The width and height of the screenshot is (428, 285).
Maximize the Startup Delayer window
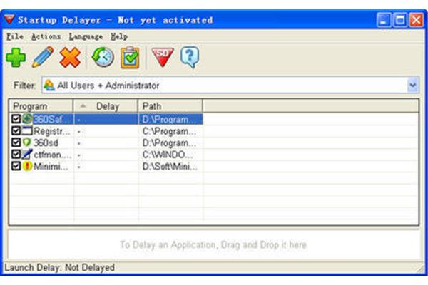(400, 20)
